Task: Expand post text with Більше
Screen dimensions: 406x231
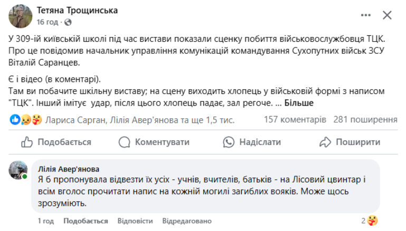Action: click(299, 103)
